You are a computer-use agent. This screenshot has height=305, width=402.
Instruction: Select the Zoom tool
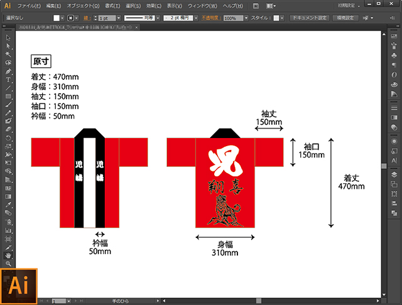click(x=8, y=264)
